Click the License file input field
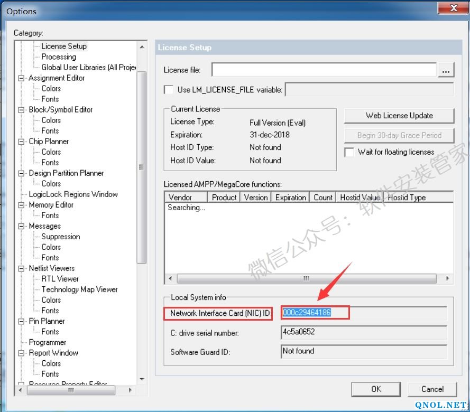Viewport: 470px width, 412px height. (x=324, y=70)
